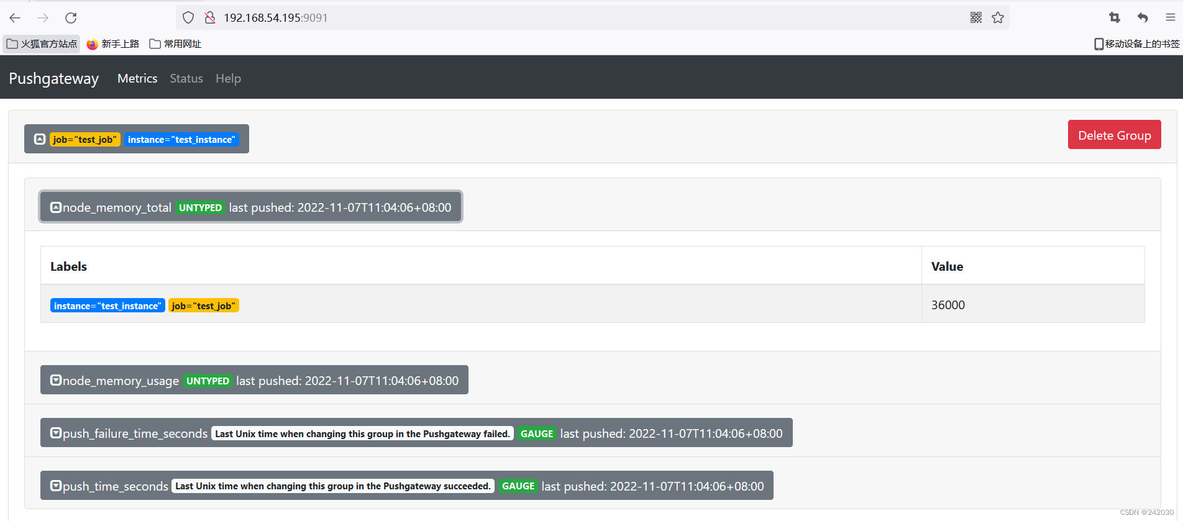Open the Status nav tab
1183x521 pixels.
pyautogui.click(x=186, y=78)
